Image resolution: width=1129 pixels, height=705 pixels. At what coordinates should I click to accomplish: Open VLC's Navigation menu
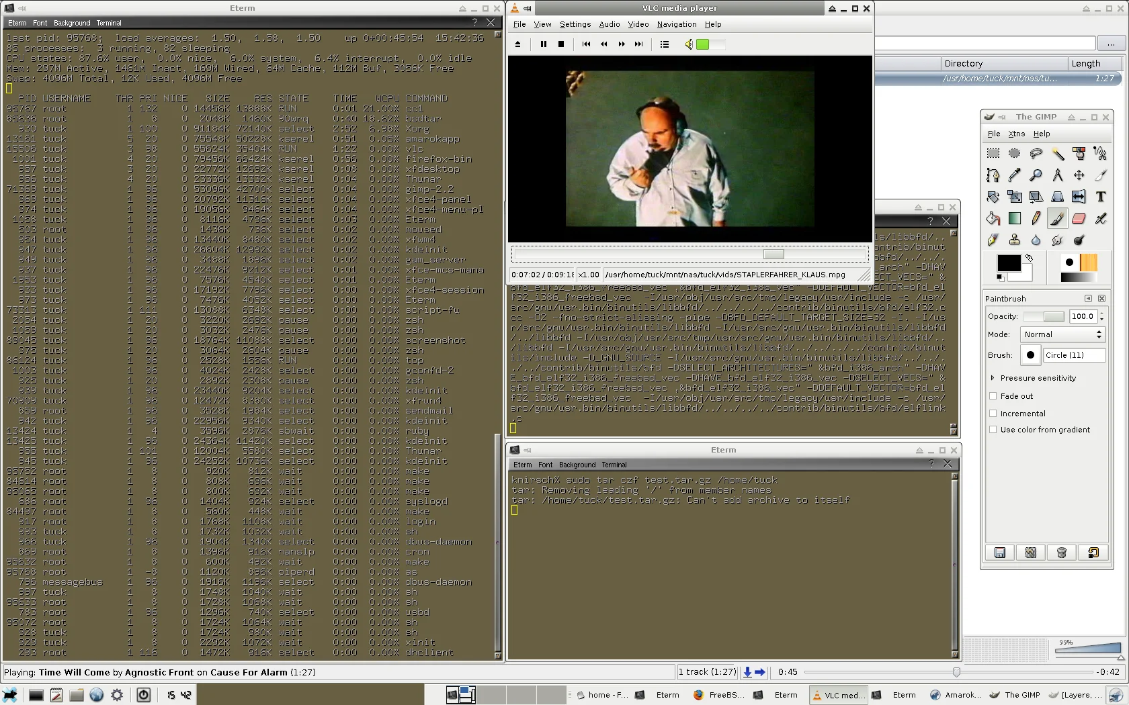[676, 24]
